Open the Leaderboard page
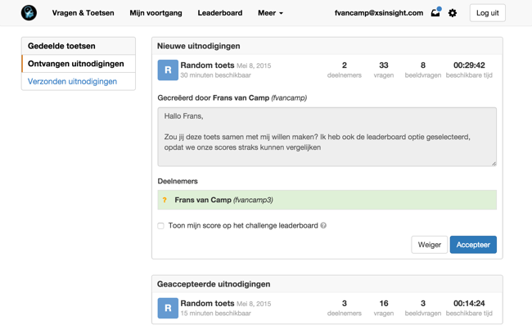The image size is (532, 334). coord(219,13)
